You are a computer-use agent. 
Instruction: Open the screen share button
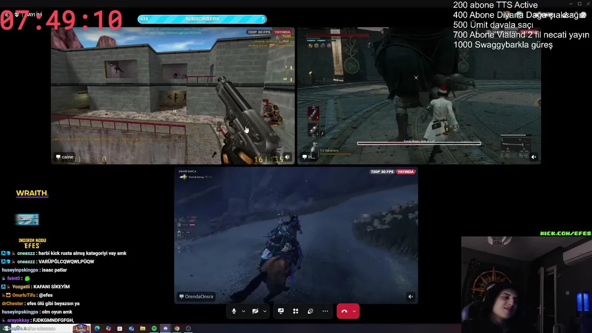point(281,311)
